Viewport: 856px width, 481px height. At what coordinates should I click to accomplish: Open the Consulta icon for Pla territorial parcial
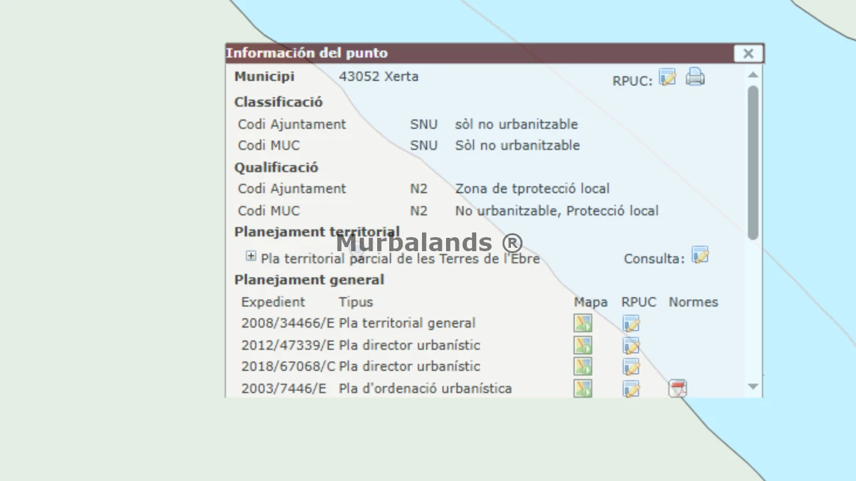(700, 256)
